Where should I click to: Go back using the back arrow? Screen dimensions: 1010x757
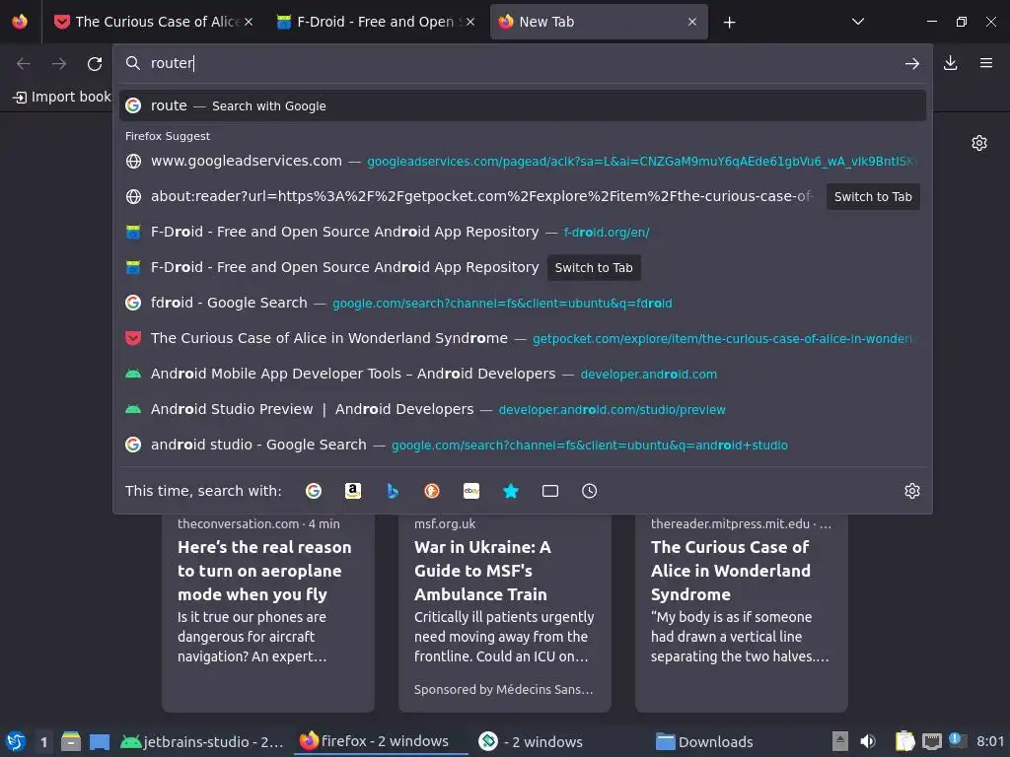click(x=24, y=63)
